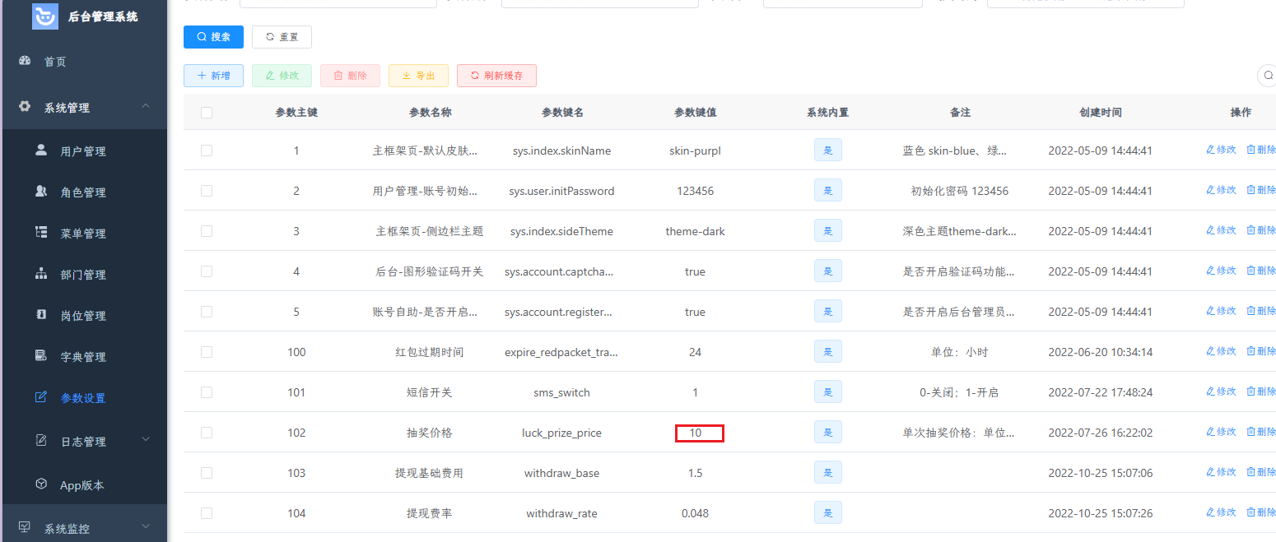
Task: Check the row checkbox for parameter 5
Action: pos(207,312)
